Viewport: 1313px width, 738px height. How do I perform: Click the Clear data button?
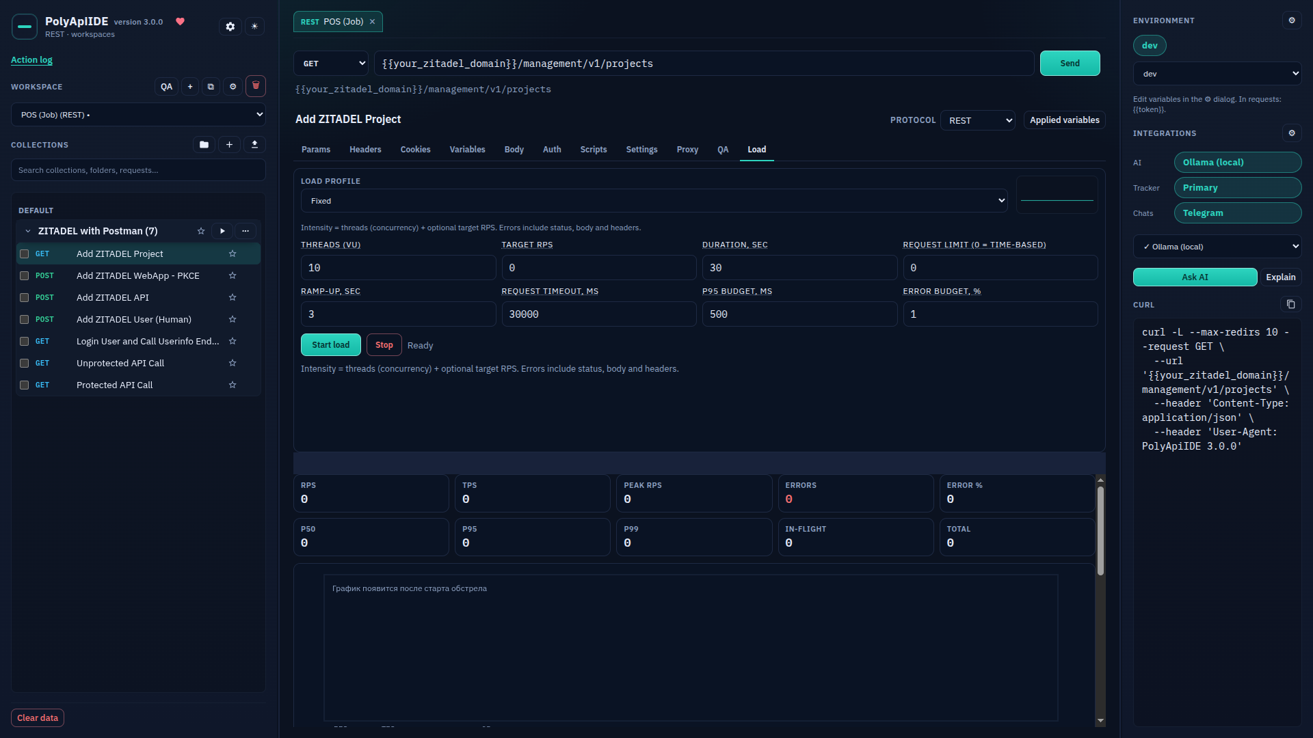point(38,718)
